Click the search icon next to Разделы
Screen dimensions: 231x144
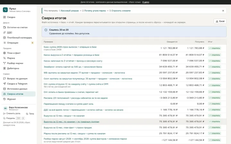click(x=4, y=118)
